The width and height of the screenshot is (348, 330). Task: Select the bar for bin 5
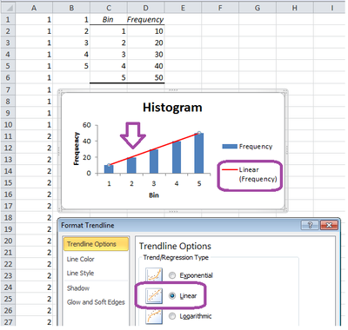click(199, 153)
